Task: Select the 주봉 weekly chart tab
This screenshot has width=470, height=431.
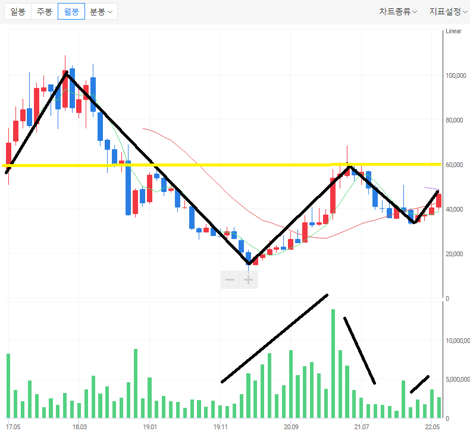Action: point(45,11)
